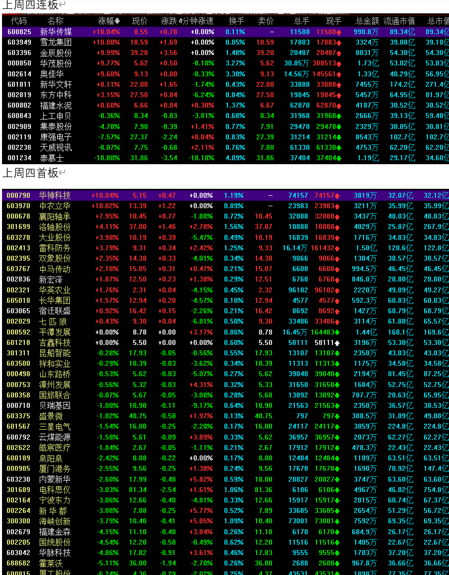
Task: Open 康强电子 stock name
Action: [56, 137]
